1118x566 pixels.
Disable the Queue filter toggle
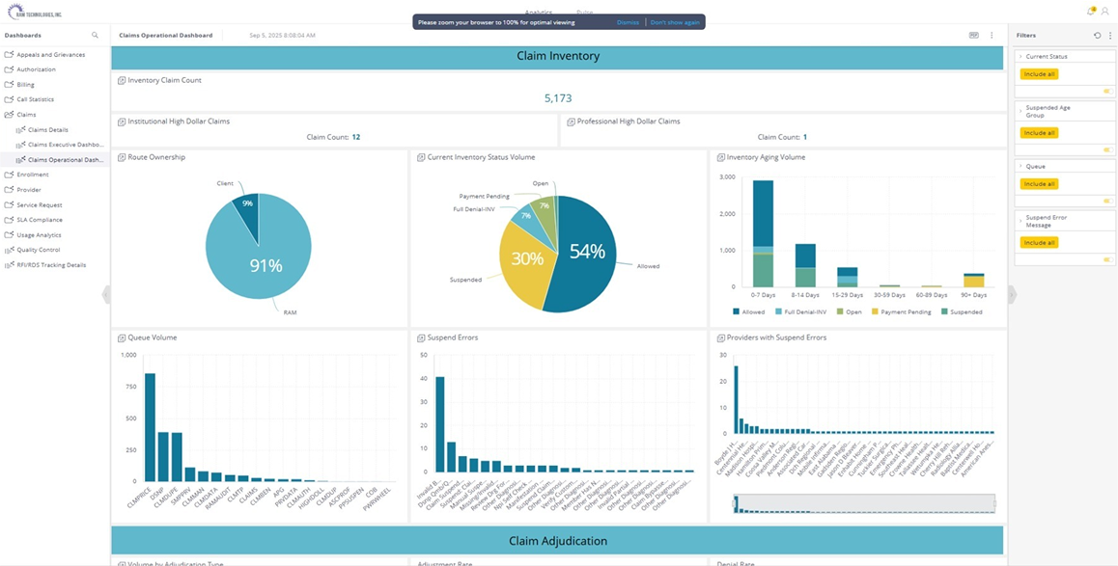1107,202
